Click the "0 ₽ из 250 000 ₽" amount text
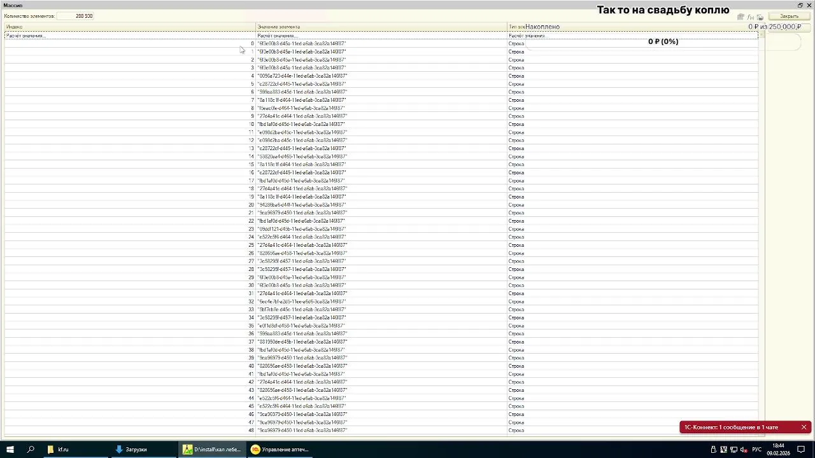Image resolution: width=815 pixels, height=458 pixels. [x=774, y=27]
